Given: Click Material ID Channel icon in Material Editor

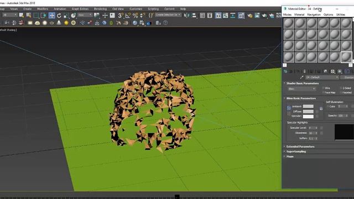Looking at the screenshot, I should click(x=333, y=71).
